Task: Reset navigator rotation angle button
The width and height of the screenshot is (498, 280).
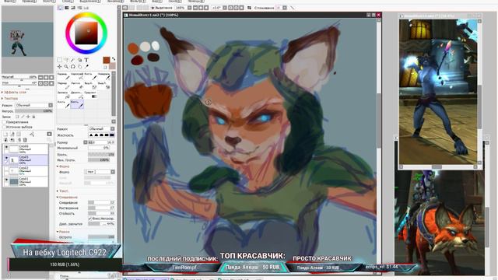Action: point(51,83)
